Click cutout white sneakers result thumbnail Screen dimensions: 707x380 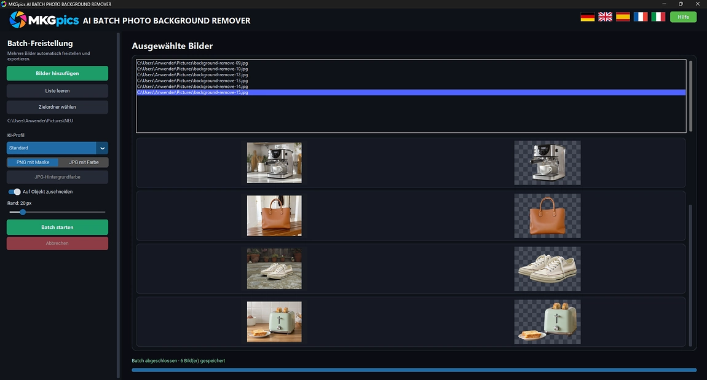(x=547, y=269)
